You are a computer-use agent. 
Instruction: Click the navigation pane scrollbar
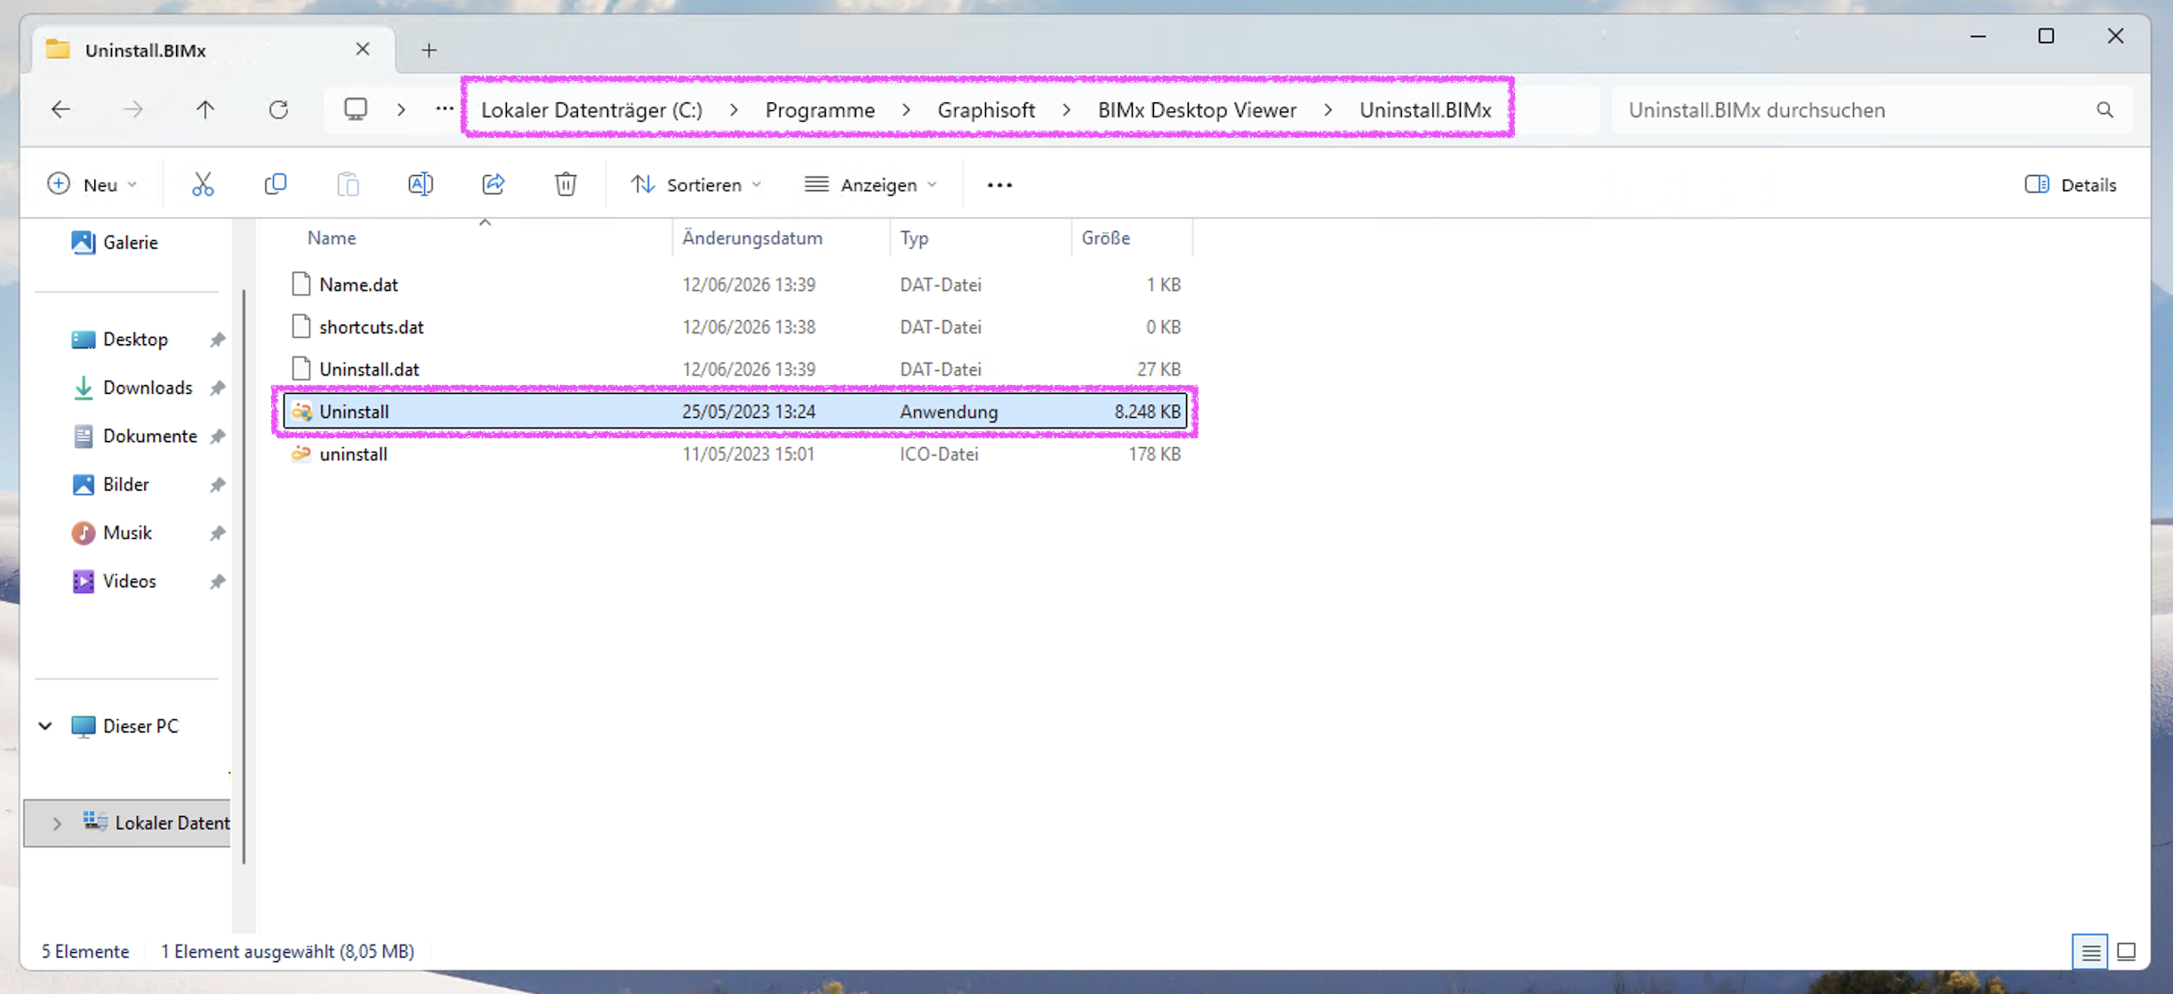244,576
